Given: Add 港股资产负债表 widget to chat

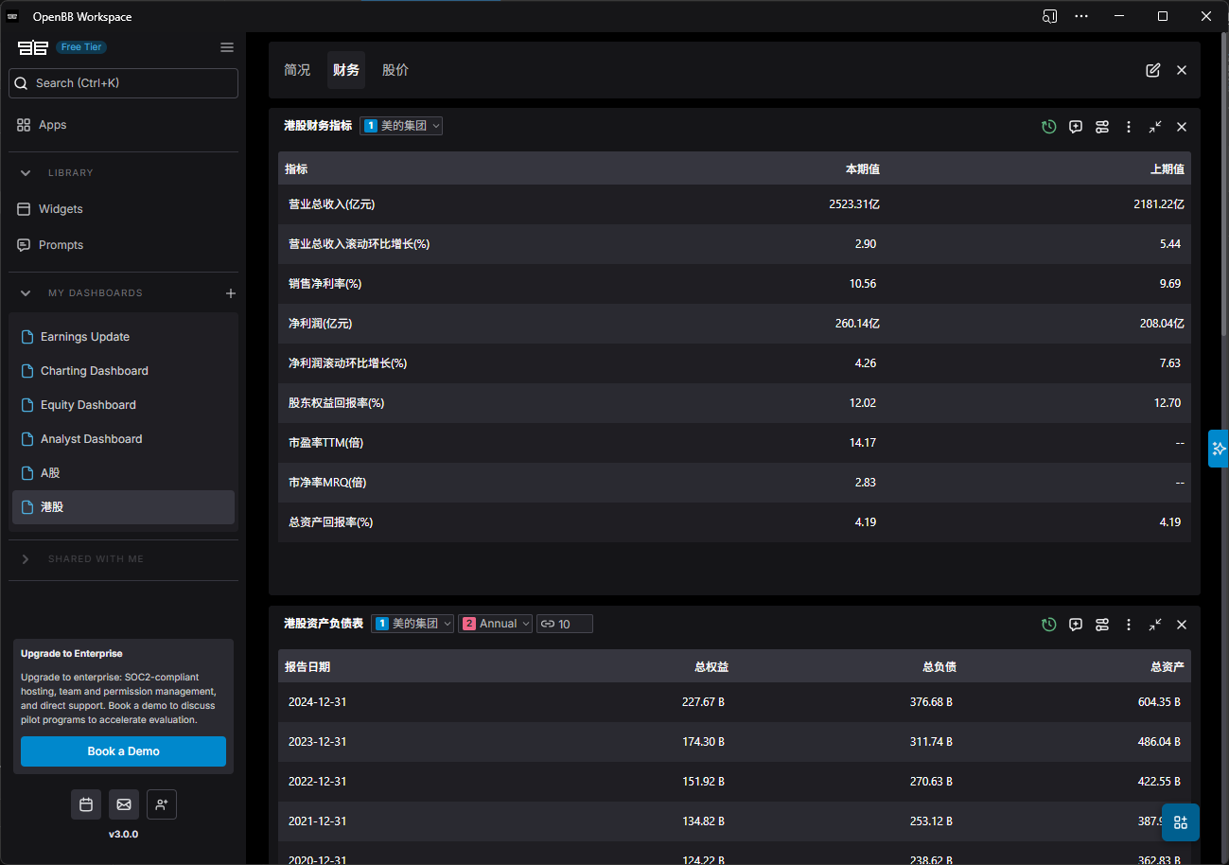Looking at the screenshot, I should 1076,625.
